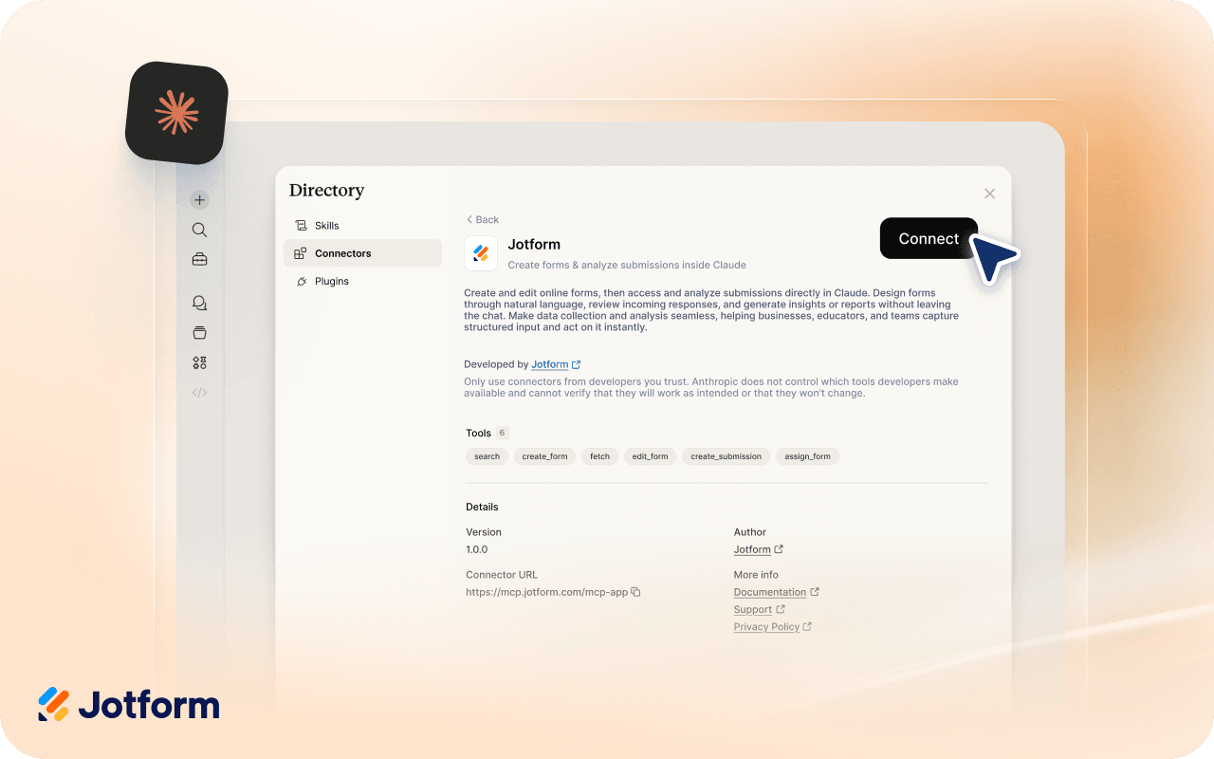Start a new chat with the plus icon
Screen dimensions: 1214x759
pos(199,200)
